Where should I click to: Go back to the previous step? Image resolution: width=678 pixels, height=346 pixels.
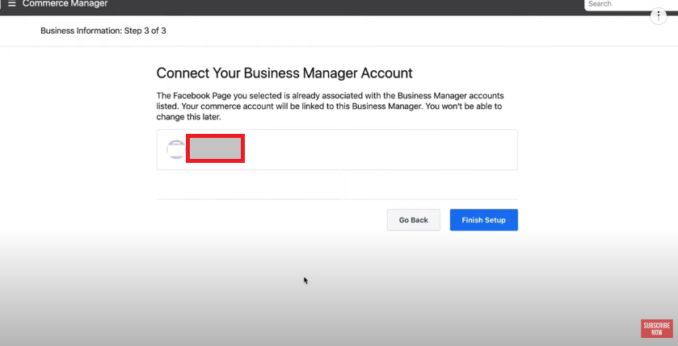point(414,220)
